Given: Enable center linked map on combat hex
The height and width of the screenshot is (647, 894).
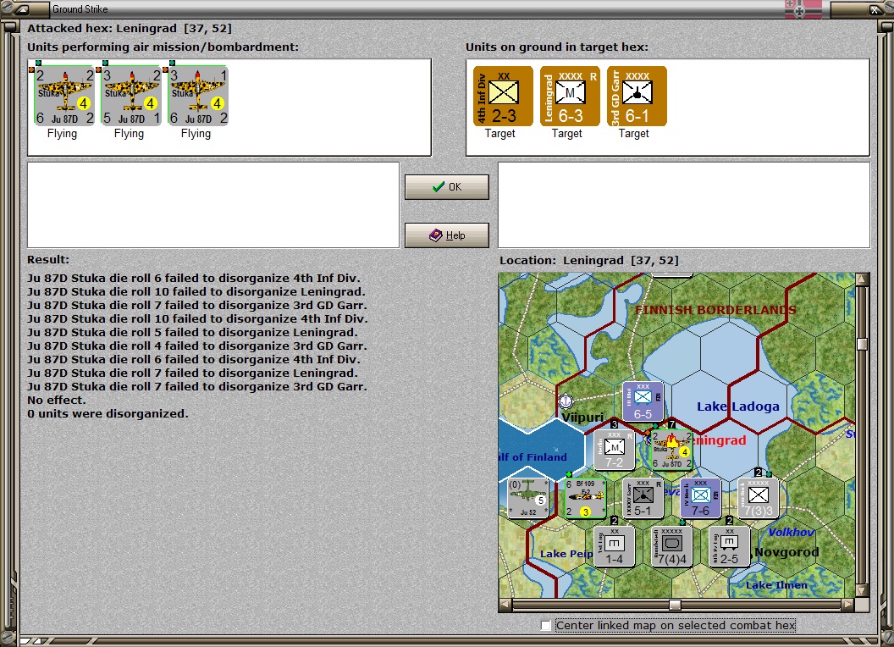Looking at the screenshot, I should point(546,625).
